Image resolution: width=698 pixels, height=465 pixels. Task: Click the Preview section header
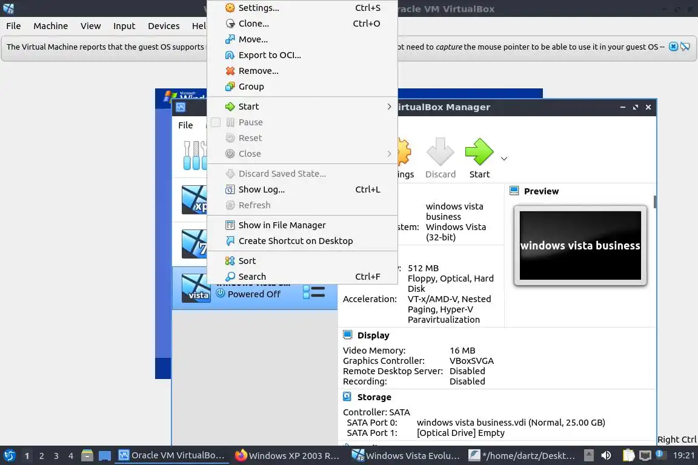click(541, 191)
